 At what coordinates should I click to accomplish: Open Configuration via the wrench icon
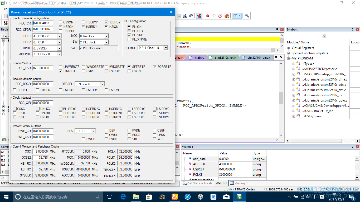tap(247, 16)
